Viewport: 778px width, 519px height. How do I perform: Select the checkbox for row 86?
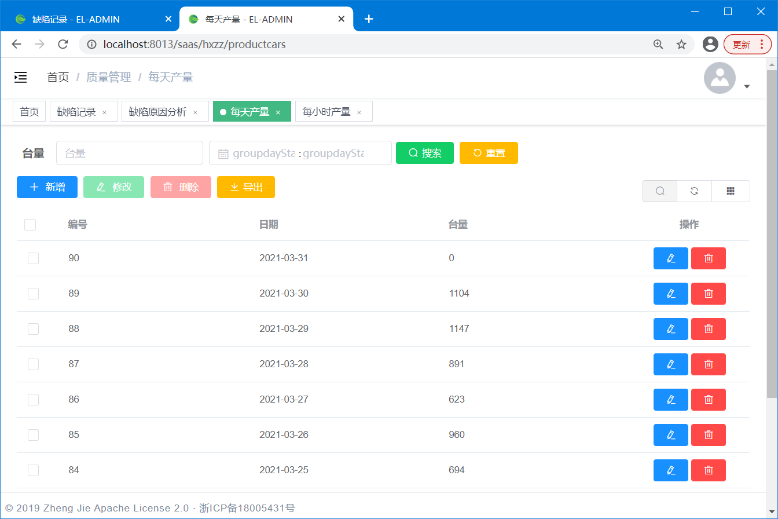pos(34,400)
